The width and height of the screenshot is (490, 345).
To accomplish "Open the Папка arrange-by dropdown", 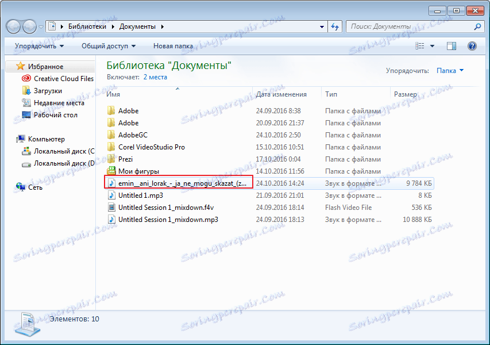I will (450, 71).
